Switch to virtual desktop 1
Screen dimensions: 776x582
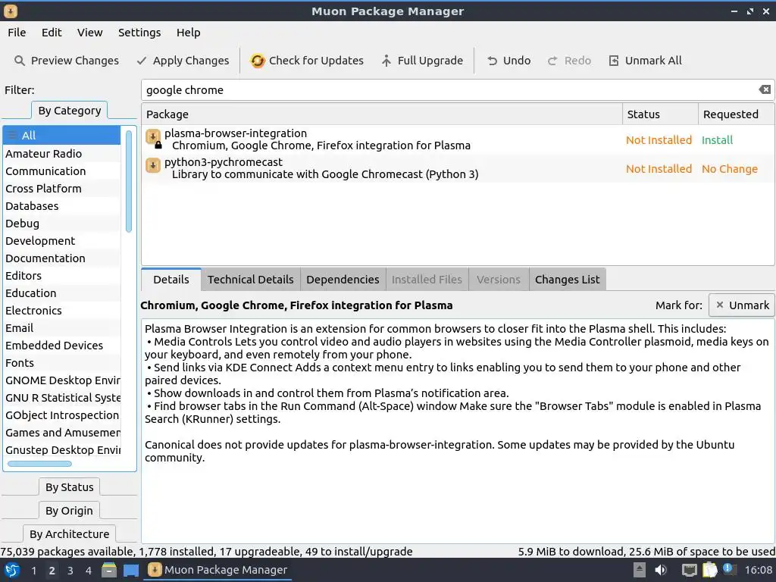pos(33,571)
